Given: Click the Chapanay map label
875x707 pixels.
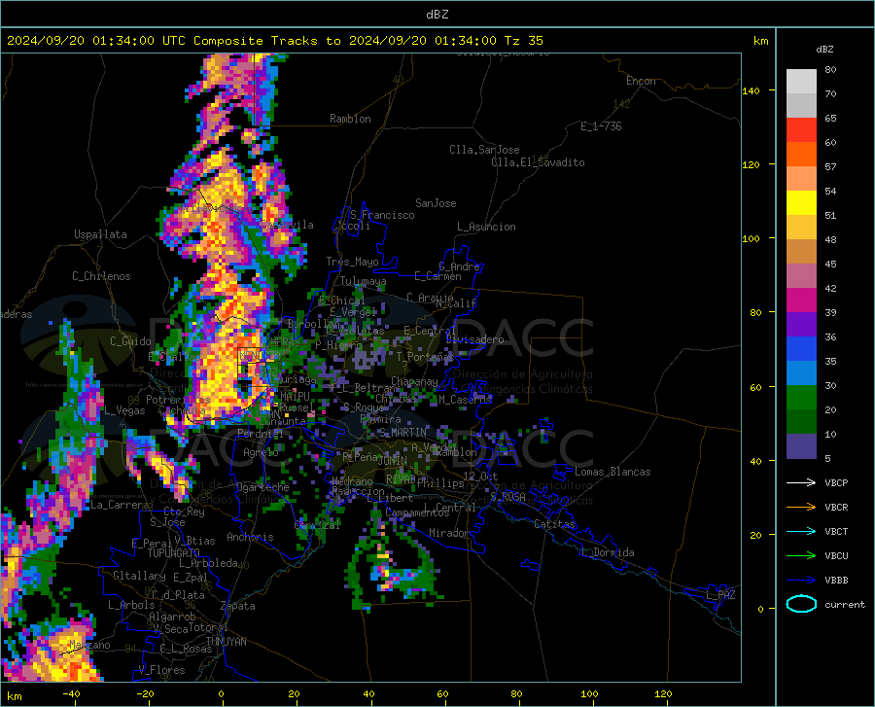Looking at the screenshot, I should tap(414, 381).
